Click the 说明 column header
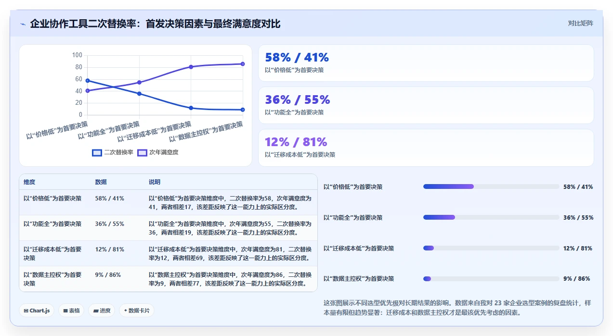The width and height of the screenshot is (613, 336). click(155, 182)
